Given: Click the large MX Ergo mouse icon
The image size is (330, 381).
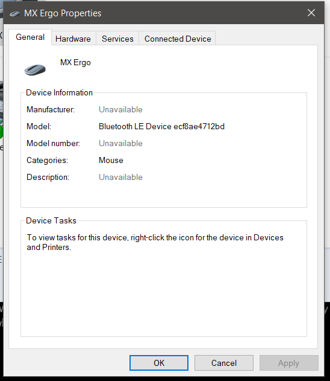Looking at the screenshot, I should click(35, 69).
